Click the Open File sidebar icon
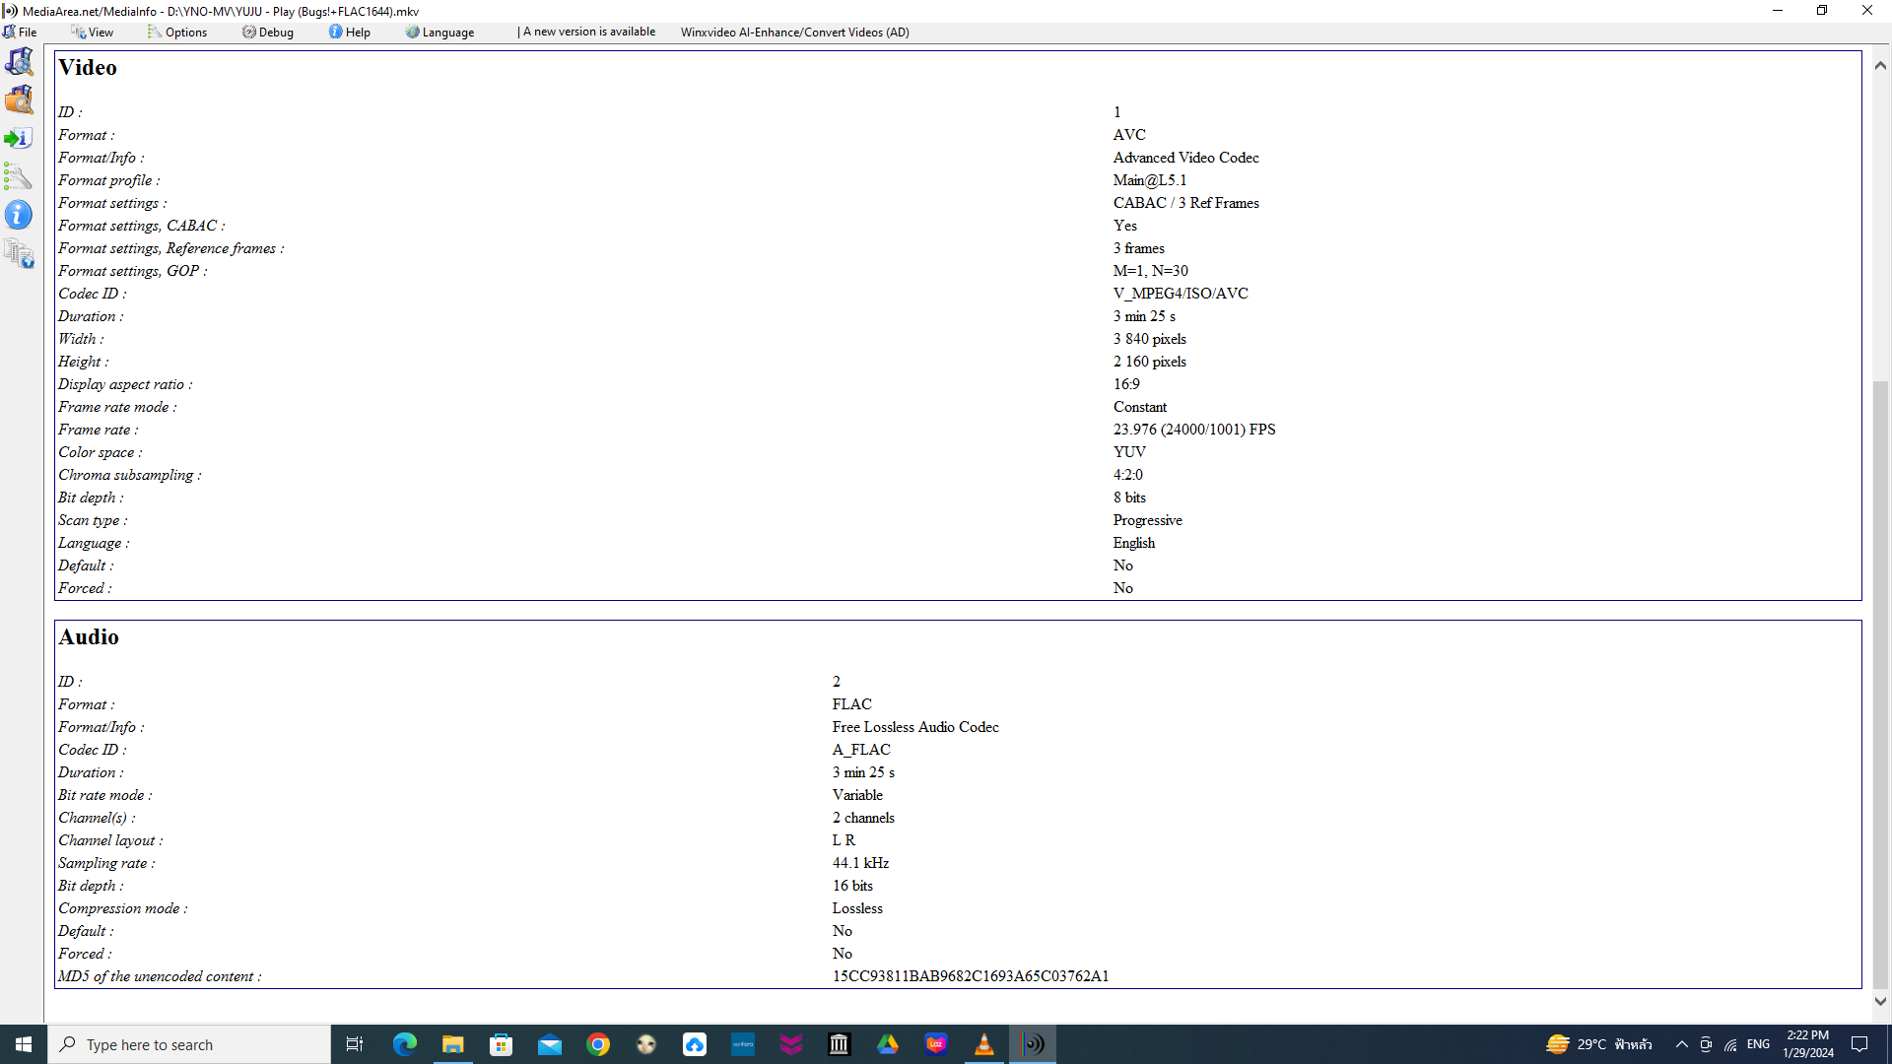This screenshot has width=1892, height=1064. 19,62
